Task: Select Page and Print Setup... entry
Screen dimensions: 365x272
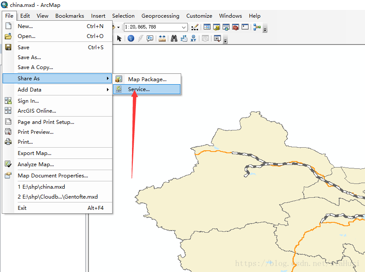Action: pyautogui.click(x=57, y=122)
